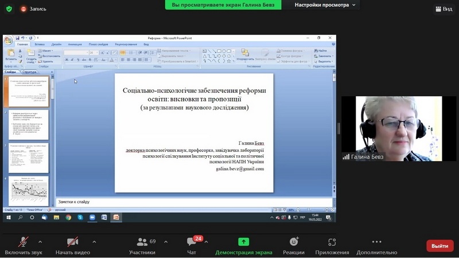The height and width of the screenshot is (258, 459).
Task: Toggle underline Ч formatting
Action: coord(78,60)
